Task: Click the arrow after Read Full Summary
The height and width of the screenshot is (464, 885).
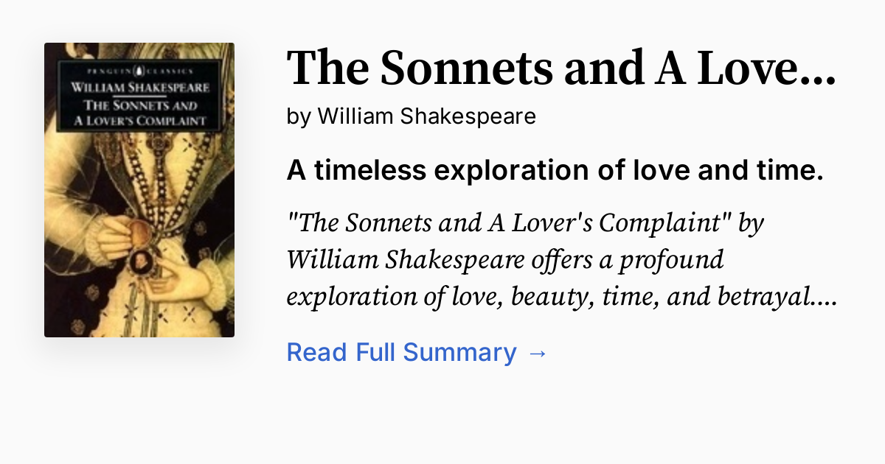Action: point(538,352)
